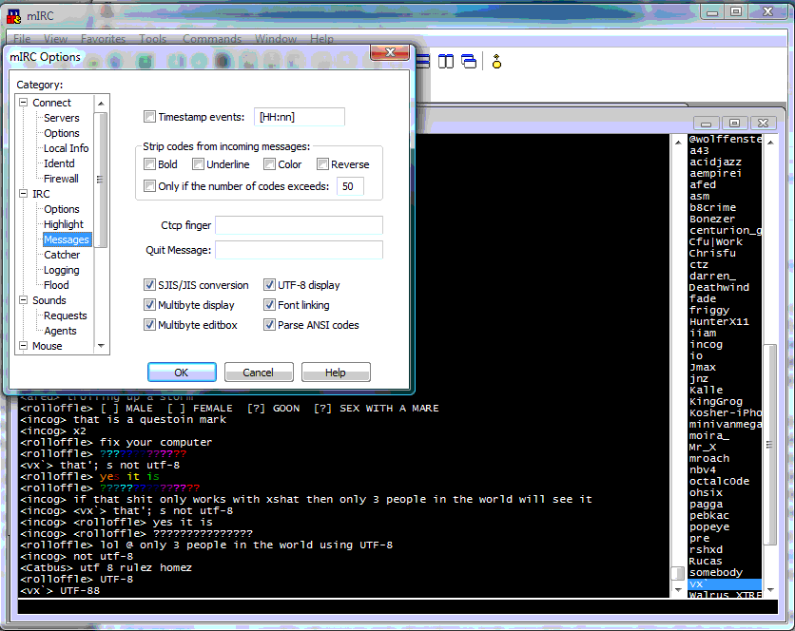Viewport: 795px width, 631px height.
Task: Open the Favorites menu
Action: point(103,39)
